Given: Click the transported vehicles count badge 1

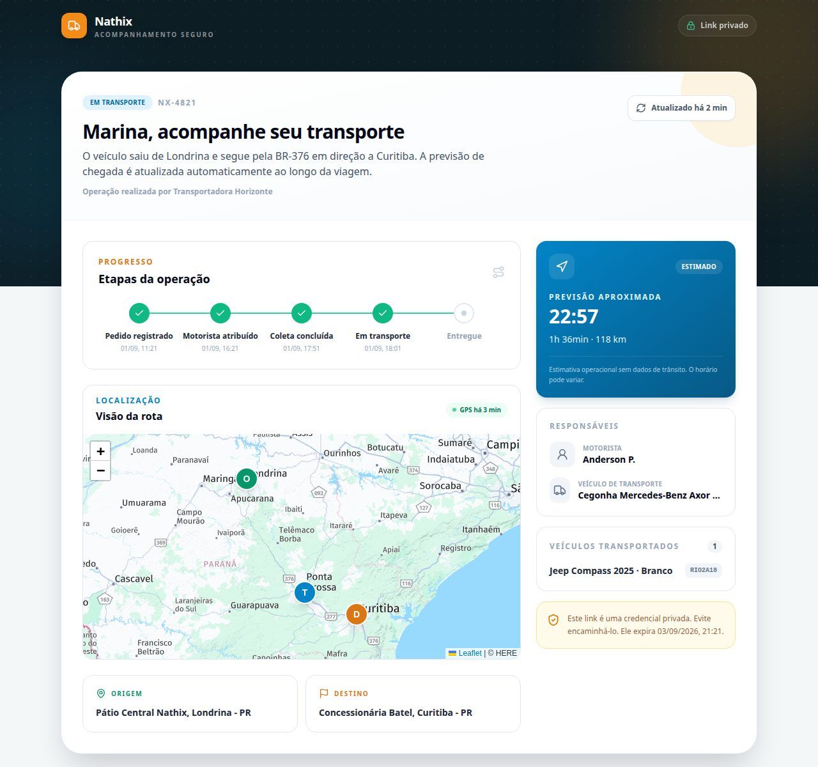Looking at the screenshot, I should coord(714,546).
